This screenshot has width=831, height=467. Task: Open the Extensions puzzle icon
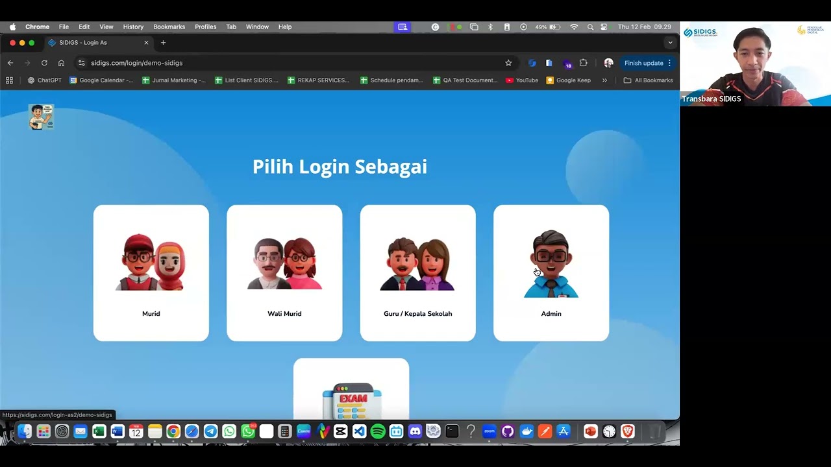tap(583, 63)
